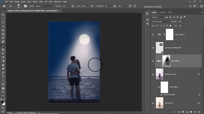This screenshot has width=204, height=114.
Task: Select the Background layer thumbnail
Action: tap(159, 103)
